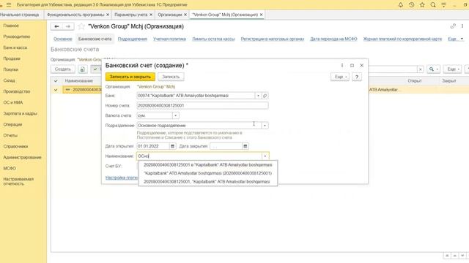Close Параметры учета tab
The height and width of the screenshot is (263, 469).
coord(151,15)
